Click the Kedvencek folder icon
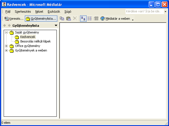 pos(17,37)
